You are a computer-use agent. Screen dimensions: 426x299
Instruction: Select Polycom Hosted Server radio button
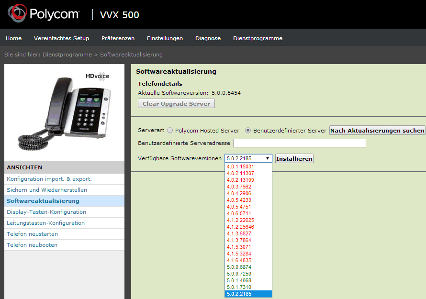(x=170, y=130)
